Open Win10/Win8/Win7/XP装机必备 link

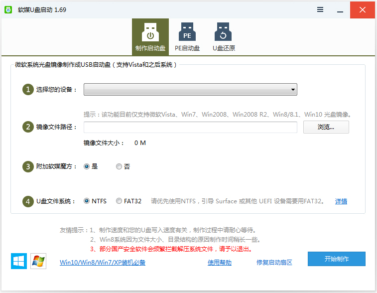pyautogui.click(x=103, y=263)
